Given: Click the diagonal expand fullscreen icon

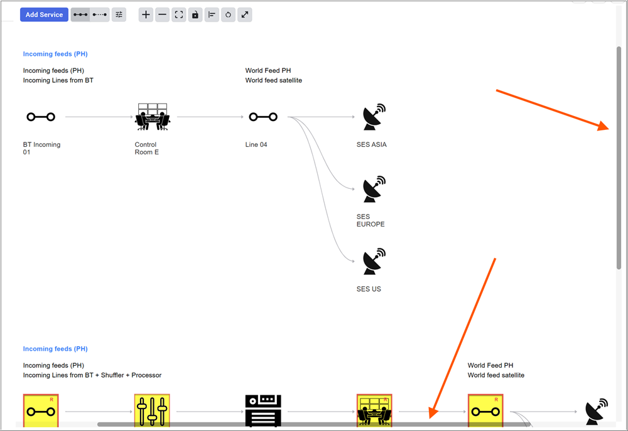Looking at the screenshot, I should point(245,15).
